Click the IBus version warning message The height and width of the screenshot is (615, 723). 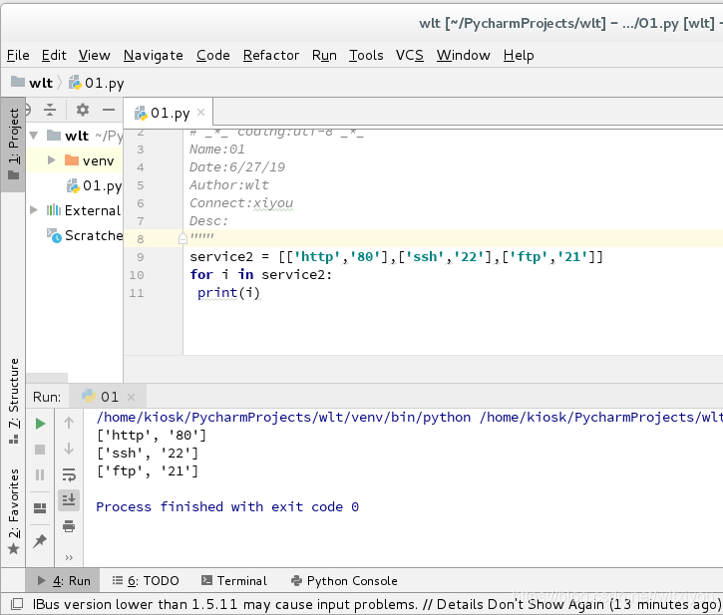pos(376,604)
